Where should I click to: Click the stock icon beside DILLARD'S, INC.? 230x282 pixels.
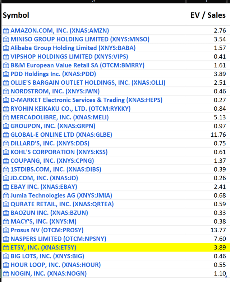(x=6, y=143)
